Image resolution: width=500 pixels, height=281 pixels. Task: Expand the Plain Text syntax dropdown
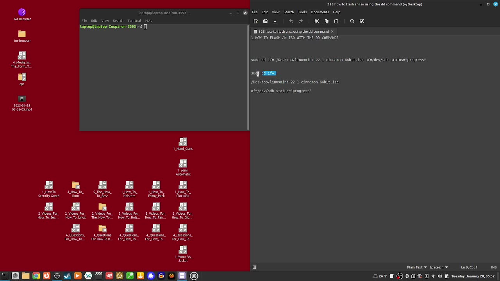(416, 267)
